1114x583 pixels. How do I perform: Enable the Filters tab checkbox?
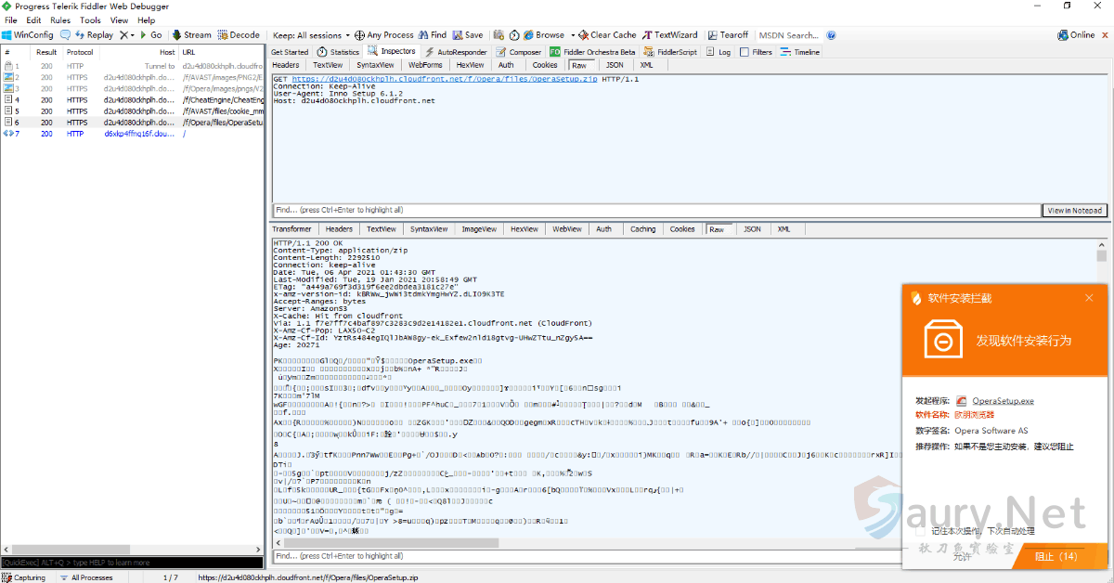pos(745,52)
